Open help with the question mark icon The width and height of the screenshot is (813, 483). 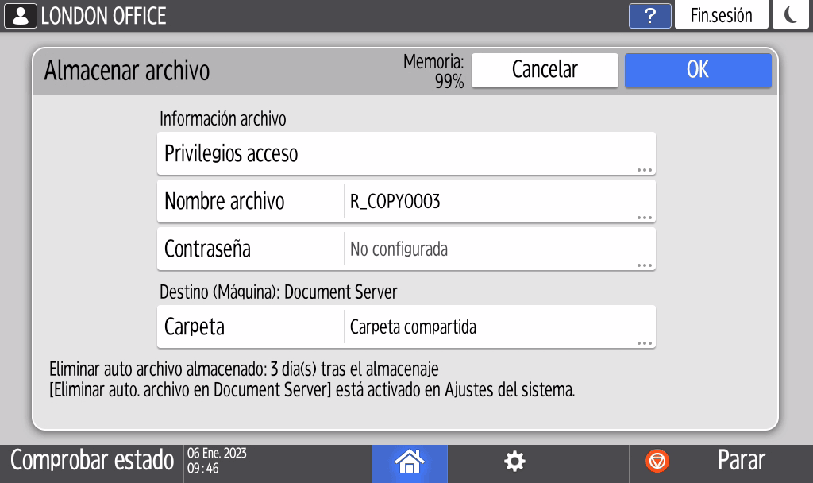click(649, 16)
